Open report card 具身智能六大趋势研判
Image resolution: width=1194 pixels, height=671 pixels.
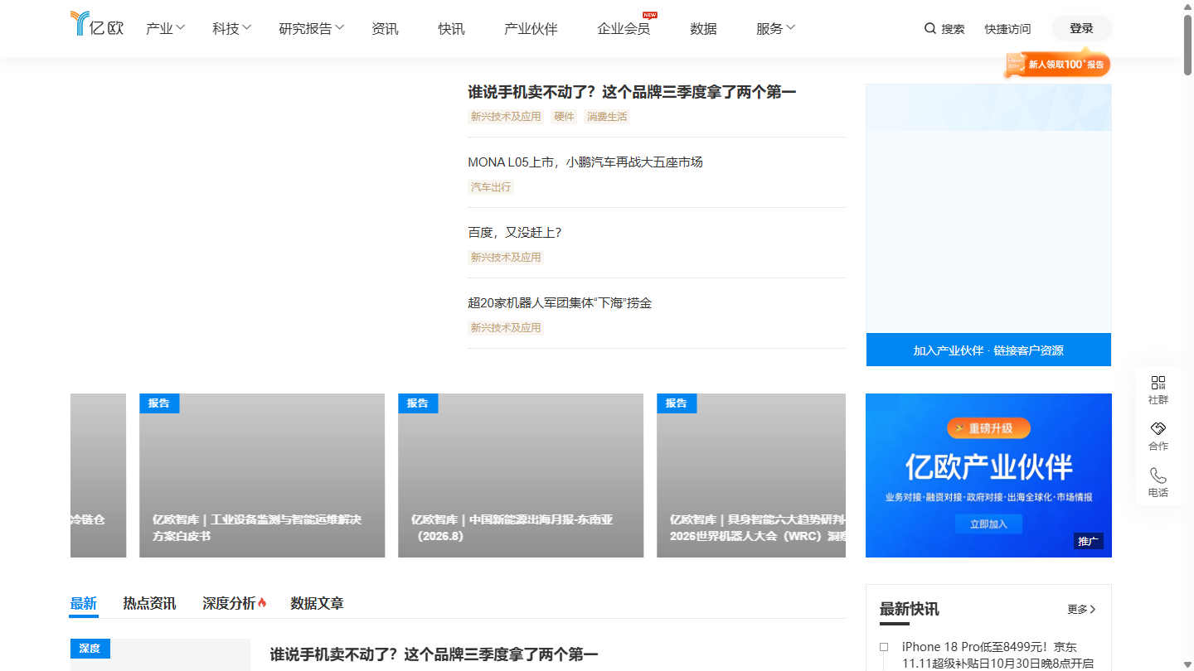tap(751, 475)
